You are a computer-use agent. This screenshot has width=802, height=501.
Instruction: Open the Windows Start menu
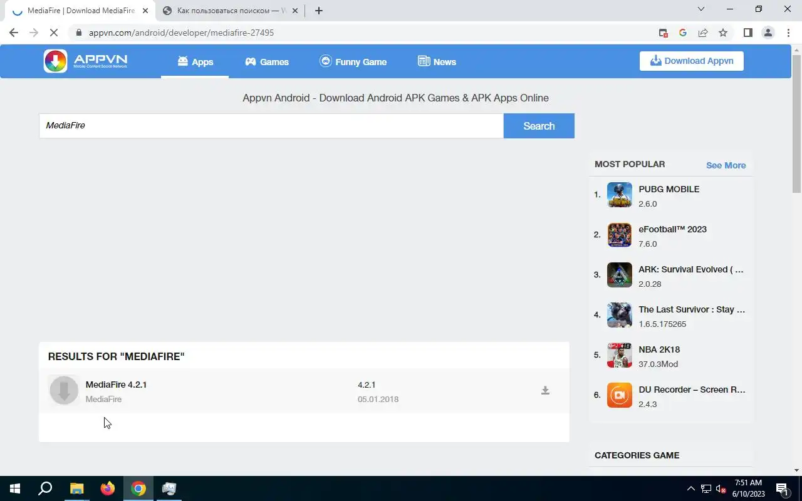pos(15,488)
